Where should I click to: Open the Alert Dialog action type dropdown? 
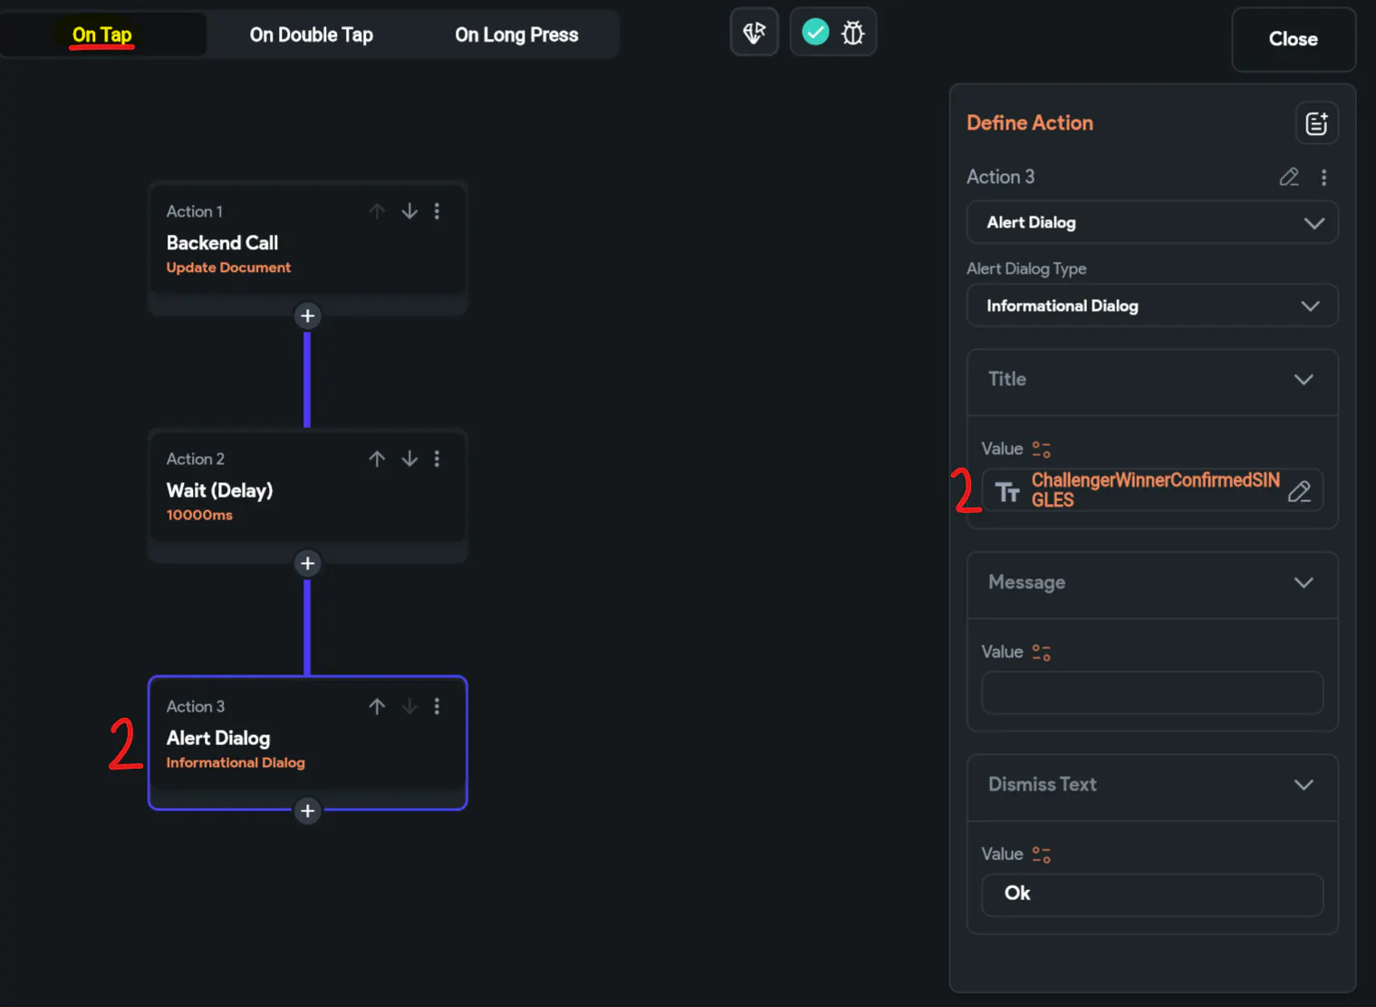tap(1152, 222)
